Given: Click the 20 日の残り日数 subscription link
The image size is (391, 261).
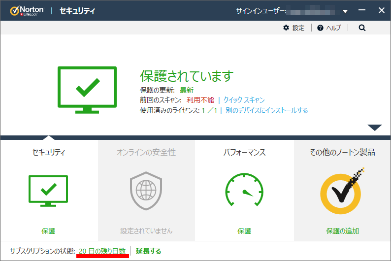Looking at the screenshot, I should coord(102,251).
